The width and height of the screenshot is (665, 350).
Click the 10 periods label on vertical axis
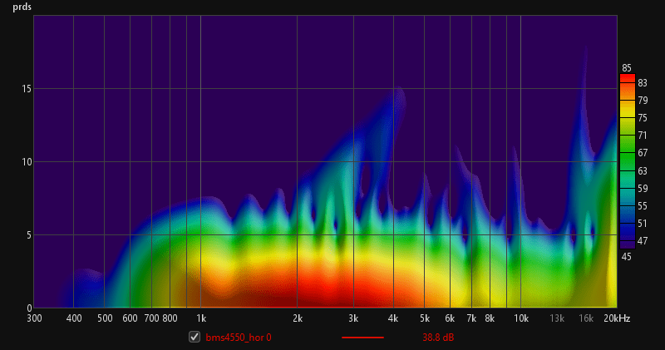tap(27, 161)
